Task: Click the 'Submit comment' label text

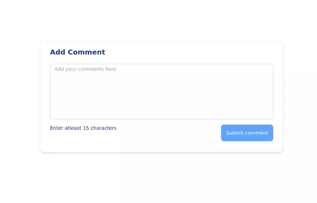Action: pyautogui.click(x=247, y=133)
